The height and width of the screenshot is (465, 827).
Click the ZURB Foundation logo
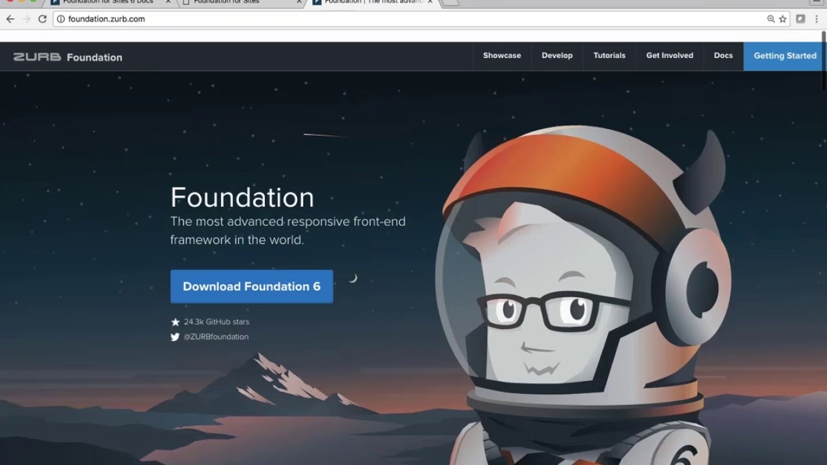click(68, 57)
